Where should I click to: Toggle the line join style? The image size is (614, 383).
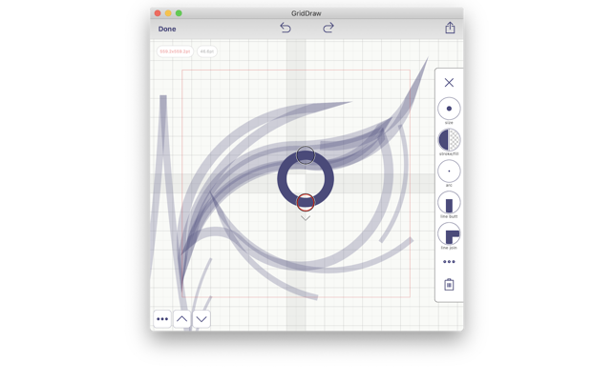[x=449, y=234]
